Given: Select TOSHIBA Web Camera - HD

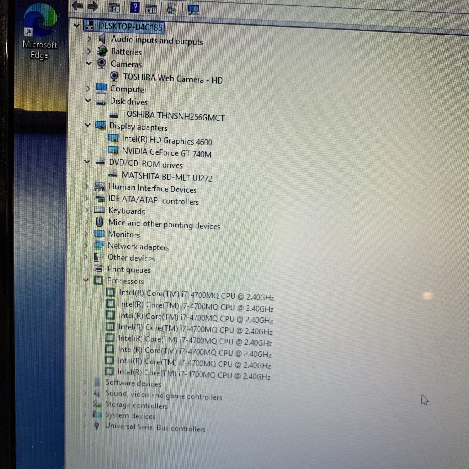Looking at the screenshot, I should [x=173, y=78].
